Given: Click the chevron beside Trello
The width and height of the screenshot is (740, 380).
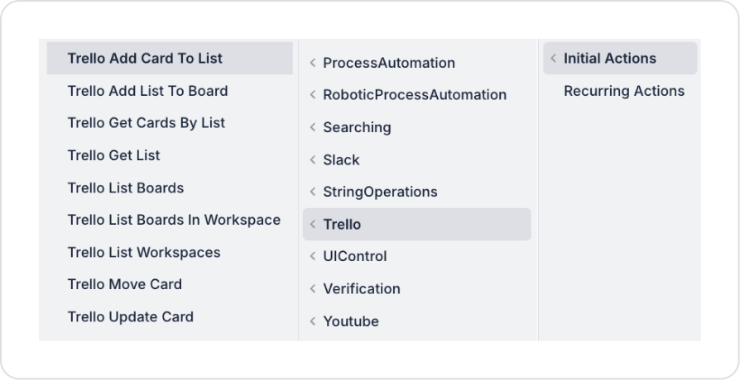Looking at the screenshot, I should [x=313, y=225].
